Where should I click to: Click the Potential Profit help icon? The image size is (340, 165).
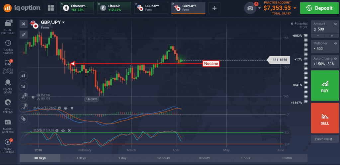point(292,24)
